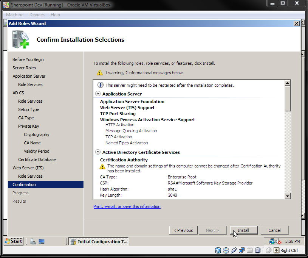Image resolution: width=308 pixels, height=258 pixels.
Task: Click the VirtualBox shared folders icon
Action: coord(250,250)
